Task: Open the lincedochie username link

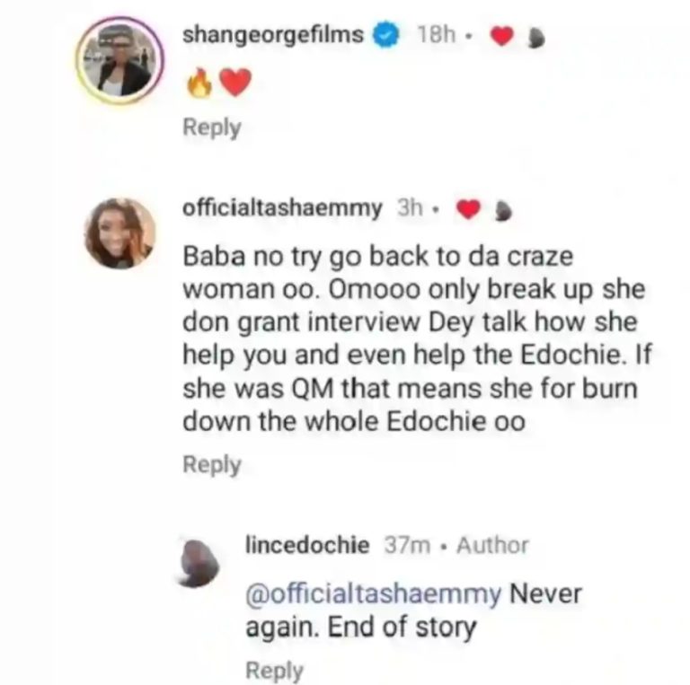Action: click(x=306, y=545)
